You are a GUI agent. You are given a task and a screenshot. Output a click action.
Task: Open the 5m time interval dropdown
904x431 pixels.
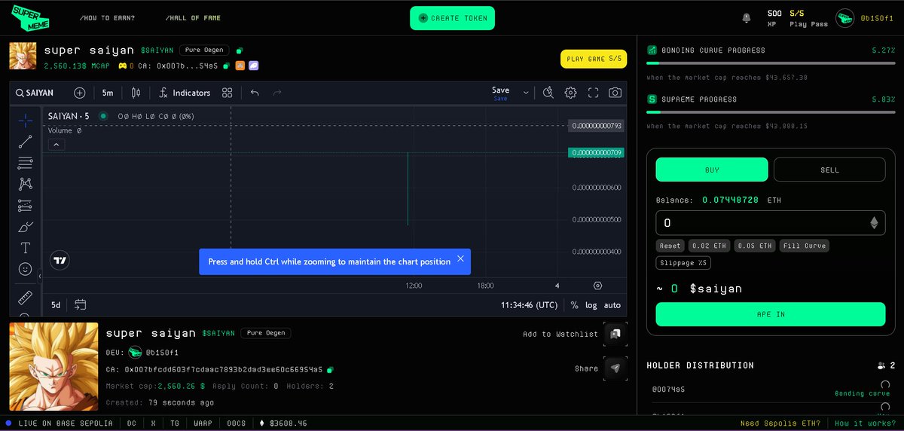coord(108,93)
